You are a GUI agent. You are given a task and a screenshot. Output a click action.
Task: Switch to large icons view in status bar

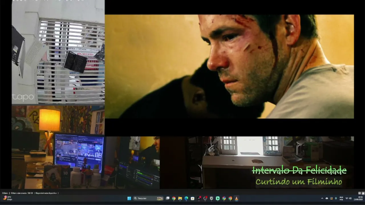(363, 193)
